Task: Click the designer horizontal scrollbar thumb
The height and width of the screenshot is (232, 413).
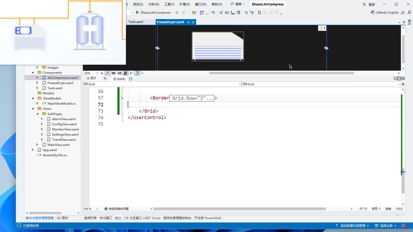Action: pyautogui.click(x=282, y=73)
